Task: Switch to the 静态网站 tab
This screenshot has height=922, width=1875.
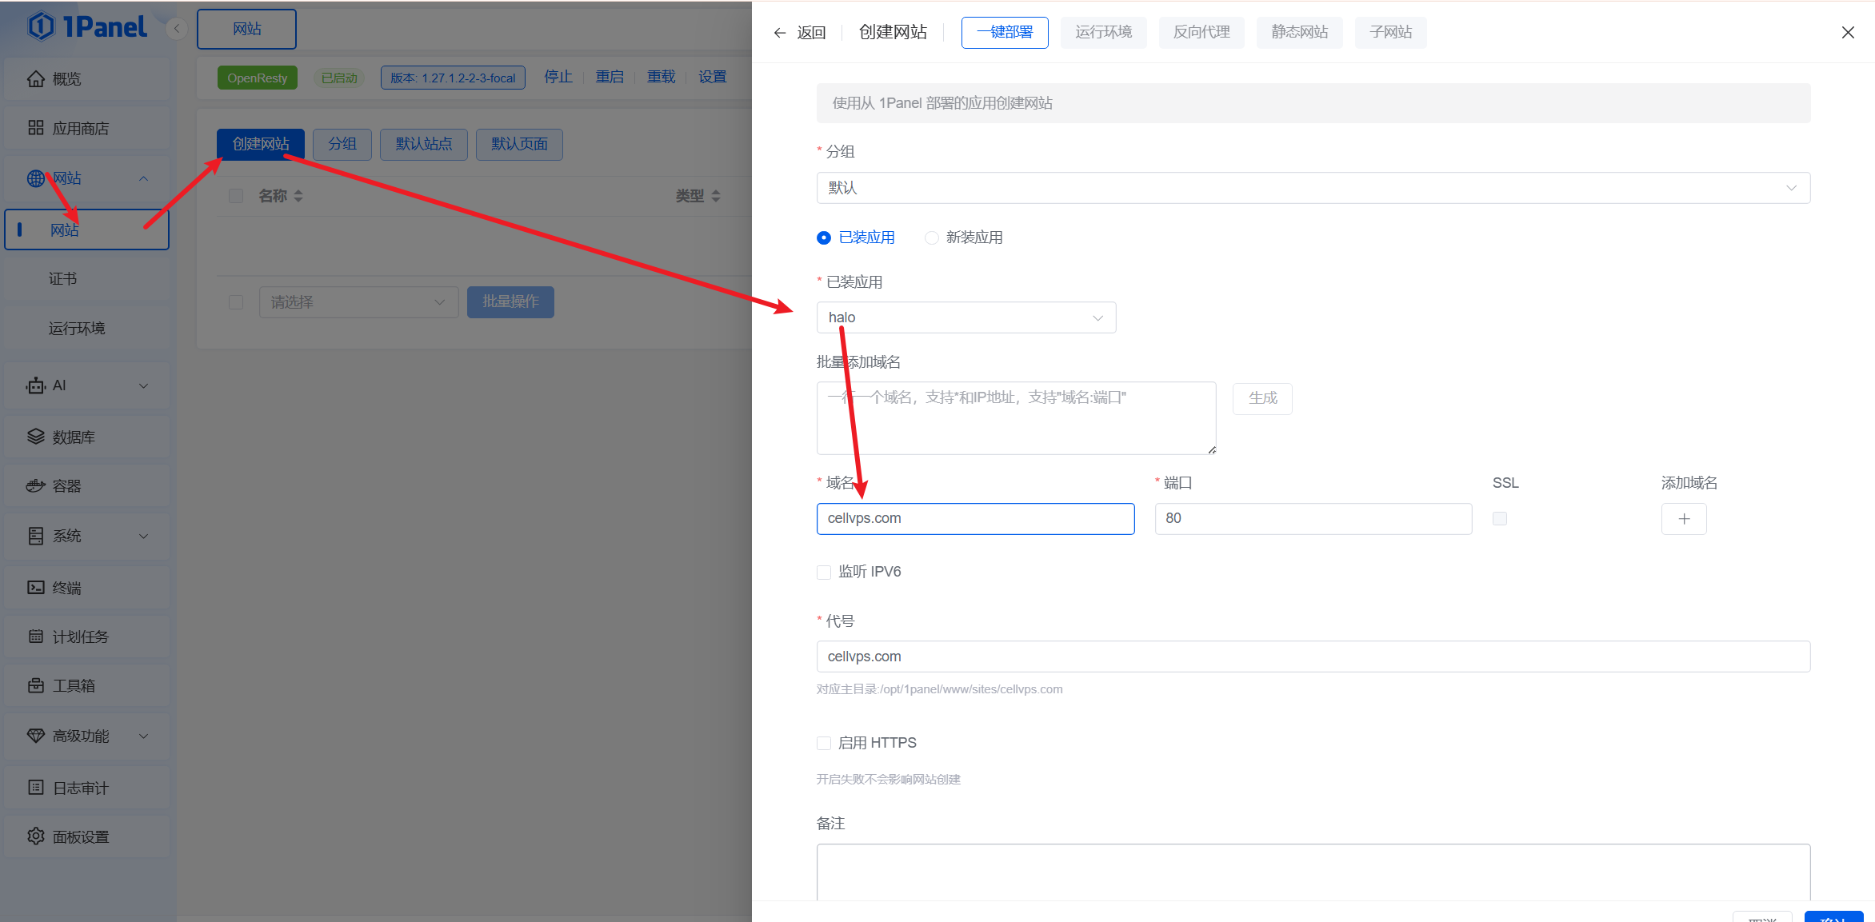Action: pyautogui.click(x=1299, y=33)
